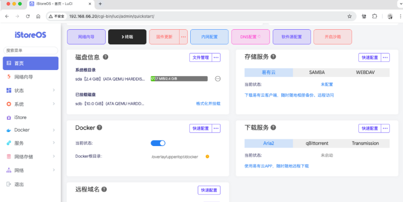Image resolution: width=403 pixels, height=202 pixels.
Task: Open the 终端 terminal button
Action: pos(127,37)
